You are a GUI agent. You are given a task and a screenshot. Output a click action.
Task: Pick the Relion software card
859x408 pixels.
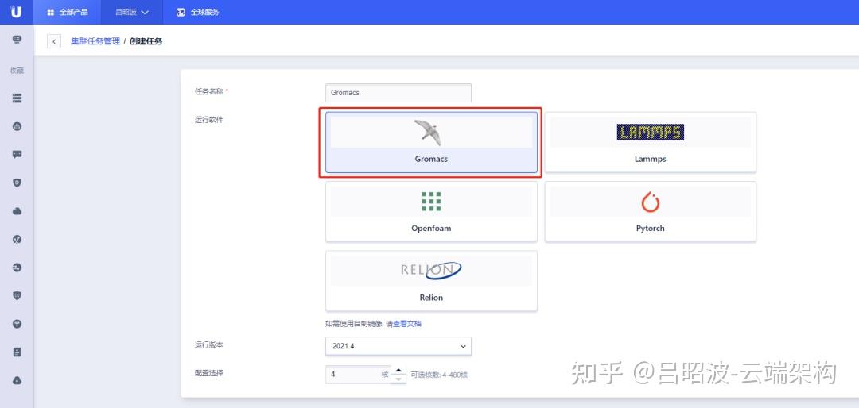[x=431, y=280]
